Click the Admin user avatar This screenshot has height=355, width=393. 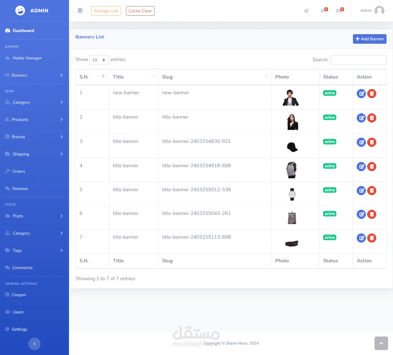[379, 10]
